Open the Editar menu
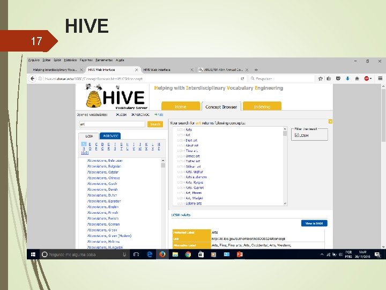This screenshot has height=290, width=386. [x=47, y=60]
